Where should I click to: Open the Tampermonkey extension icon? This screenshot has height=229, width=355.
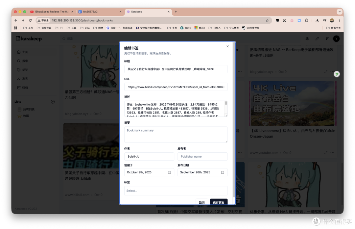[x=277, y=20]
